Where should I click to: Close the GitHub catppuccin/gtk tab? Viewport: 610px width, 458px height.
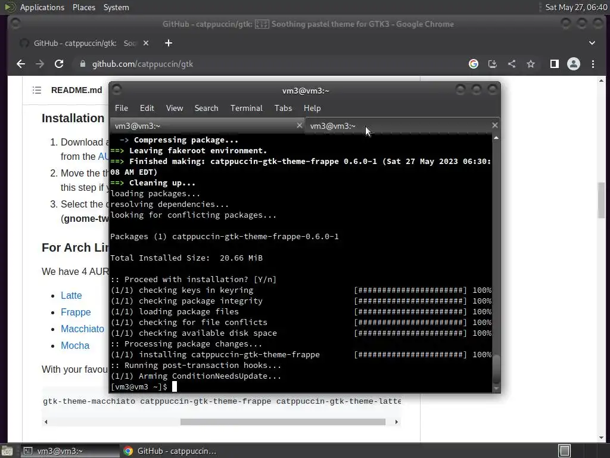(x=146, y=43)
